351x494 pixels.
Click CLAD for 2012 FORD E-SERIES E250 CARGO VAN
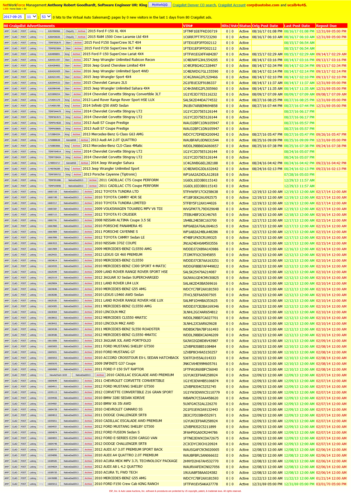pos(15,438)
